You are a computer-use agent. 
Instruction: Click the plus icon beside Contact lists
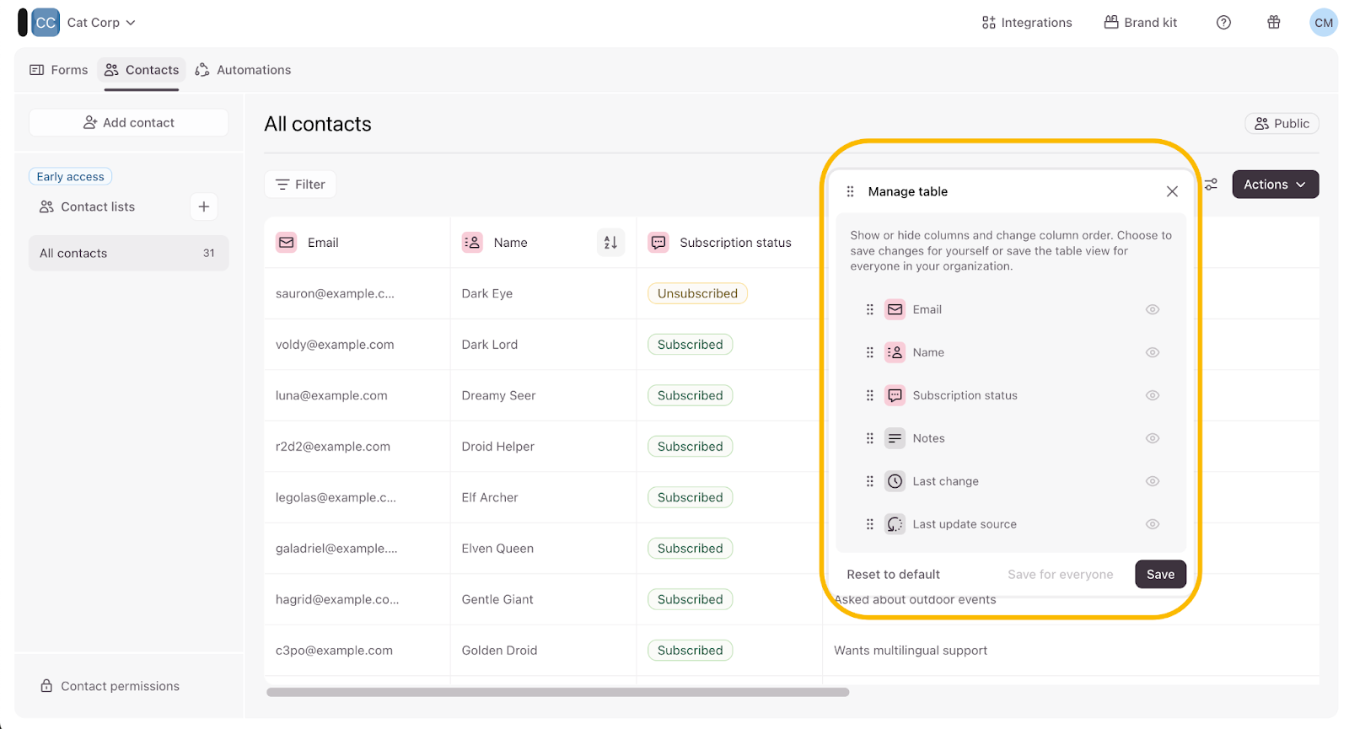(x=204, y=206)
